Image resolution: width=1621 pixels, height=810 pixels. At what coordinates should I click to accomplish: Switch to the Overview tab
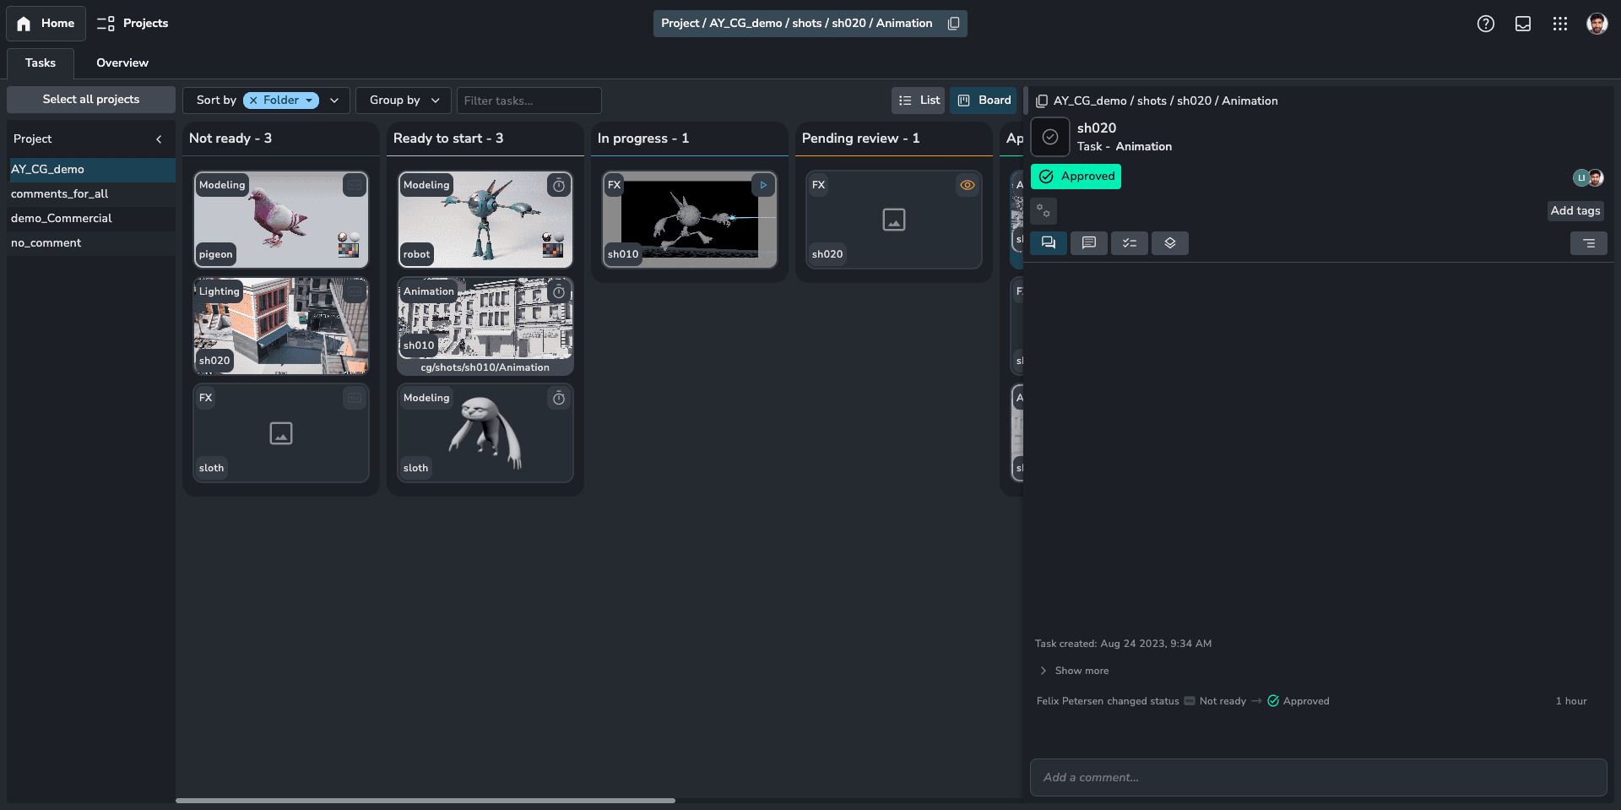click(122, 63)
